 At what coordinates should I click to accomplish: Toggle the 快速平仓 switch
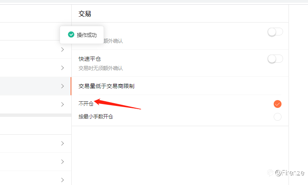[x=275, y=59]
